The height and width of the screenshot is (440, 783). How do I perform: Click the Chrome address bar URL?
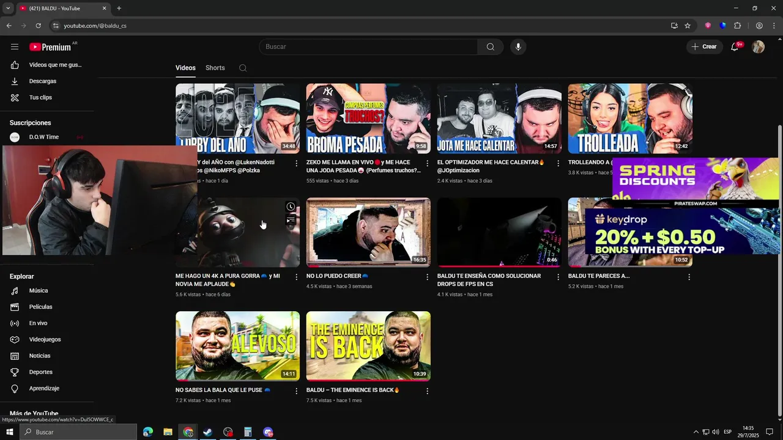coord(95,26)
